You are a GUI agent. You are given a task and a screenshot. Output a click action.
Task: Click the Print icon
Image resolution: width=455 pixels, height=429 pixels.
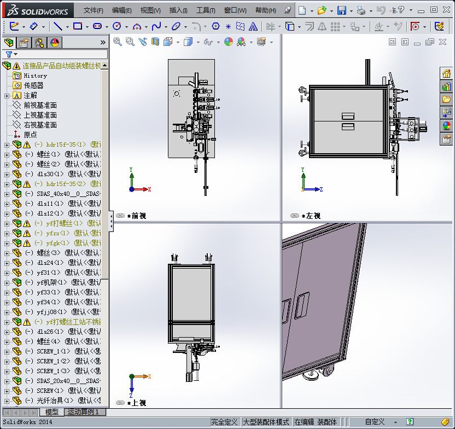click(361, 10)
